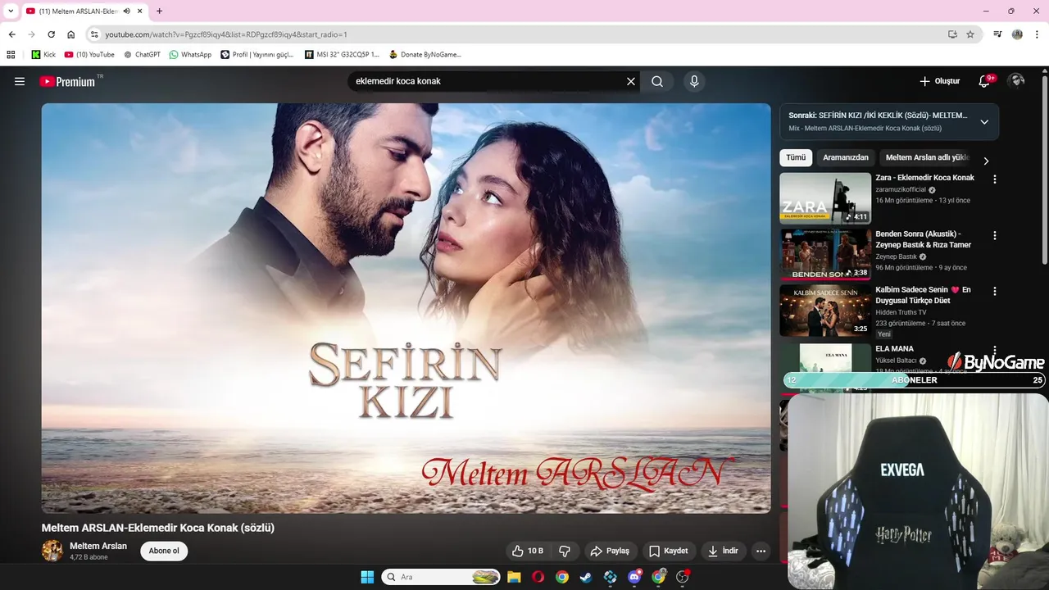Select the Chrome address bar URL
The width and height of the screenshot is (1049, 590).
[226, 34]
